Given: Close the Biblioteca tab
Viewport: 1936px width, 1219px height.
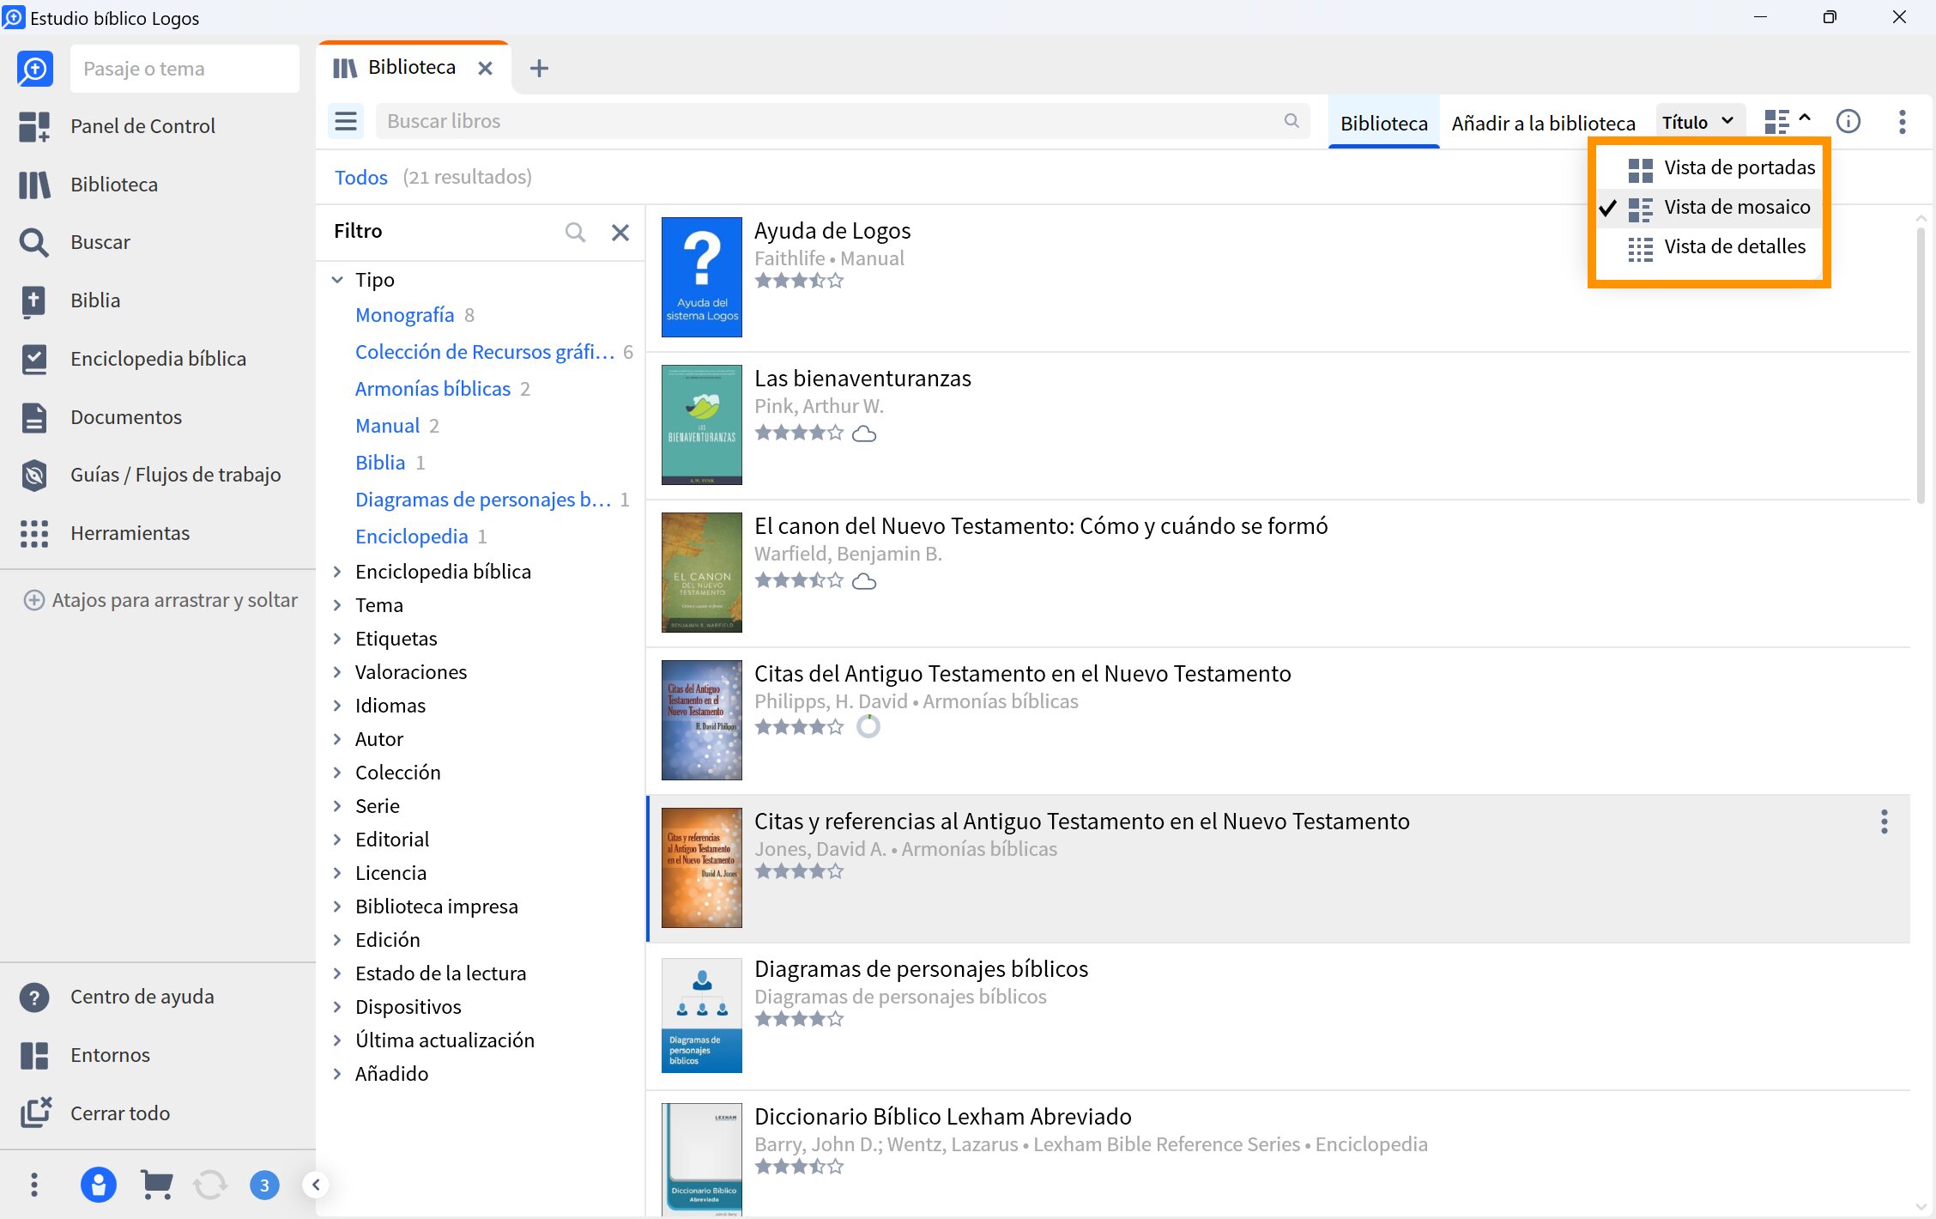Looking at the screenshot, I should click(x=485, y=68).
